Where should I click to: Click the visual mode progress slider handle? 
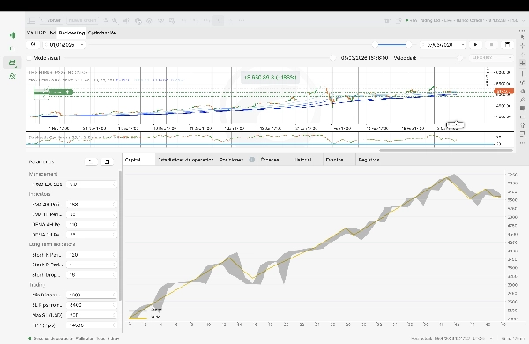tap(332, 58)
